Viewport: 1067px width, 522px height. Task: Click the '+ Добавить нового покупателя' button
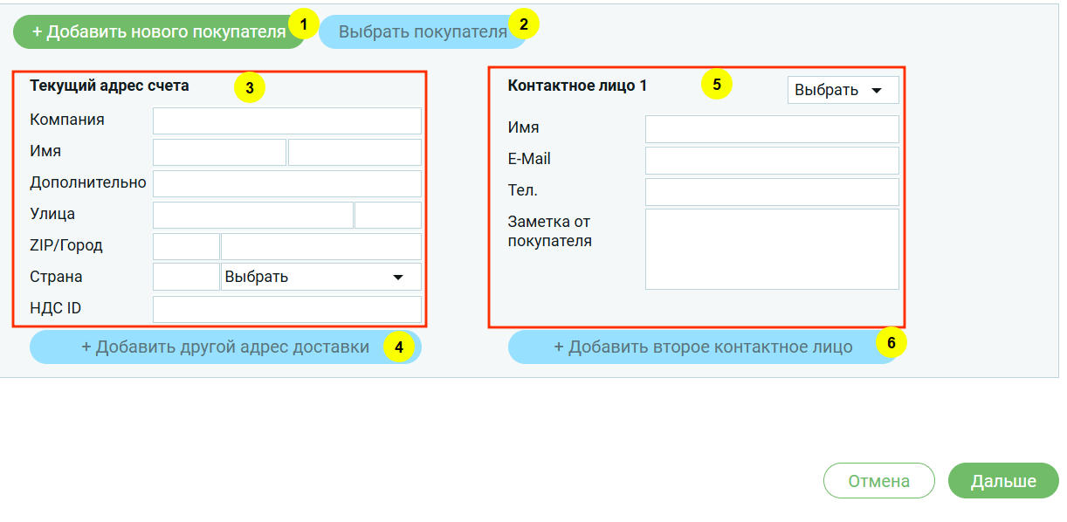(157, 31)
